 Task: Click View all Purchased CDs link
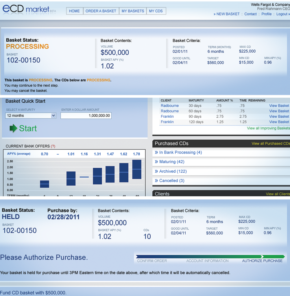click(x=270, y=143)
